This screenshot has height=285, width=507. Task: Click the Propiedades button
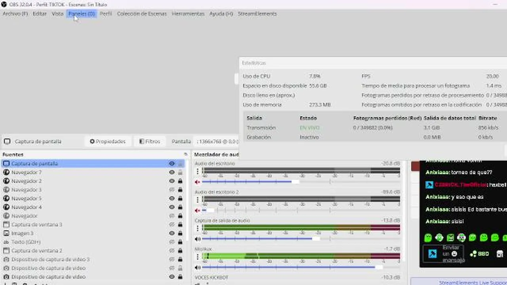[108, 141]
